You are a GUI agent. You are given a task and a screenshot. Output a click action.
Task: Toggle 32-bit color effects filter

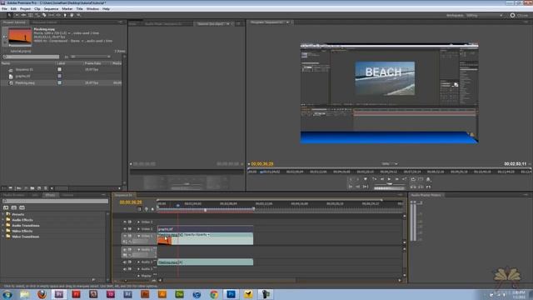[x=13, y=207]
